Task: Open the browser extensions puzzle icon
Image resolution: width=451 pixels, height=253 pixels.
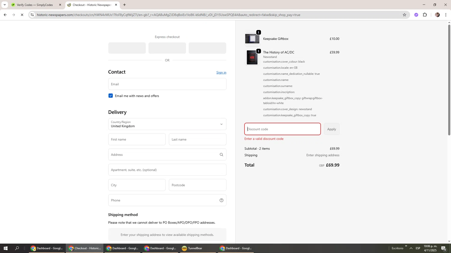Action: pos(425,15)
